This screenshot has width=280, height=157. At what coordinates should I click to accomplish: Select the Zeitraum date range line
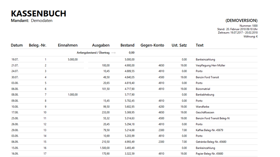pyautogui.click(x=238, y=33)
